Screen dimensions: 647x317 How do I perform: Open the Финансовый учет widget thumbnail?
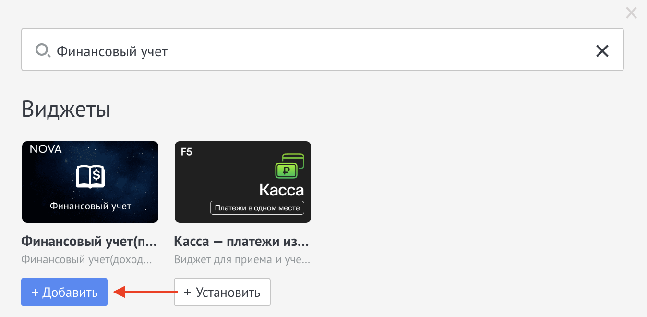tap(90, 182)
